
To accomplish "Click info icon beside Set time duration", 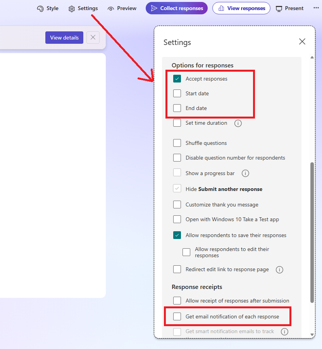I will pos(238,123).
